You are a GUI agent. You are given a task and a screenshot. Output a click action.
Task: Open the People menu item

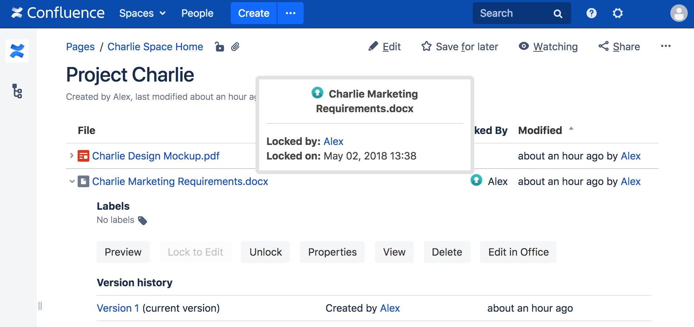point(197,13)
